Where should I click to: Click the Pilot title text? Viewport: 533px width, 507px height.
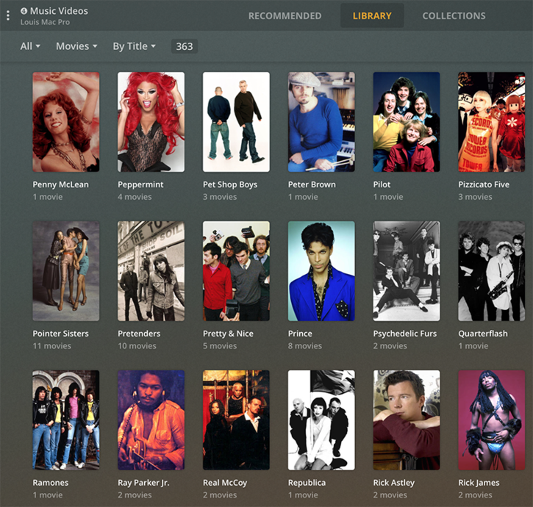pyautogui.click(x=382, y=184)
